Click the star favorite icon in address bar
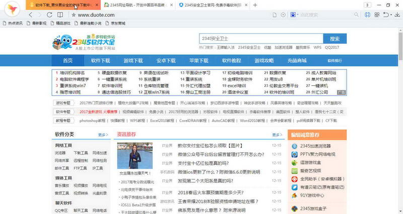Viewport: 403px width, 214px height. tap(74, 15)
